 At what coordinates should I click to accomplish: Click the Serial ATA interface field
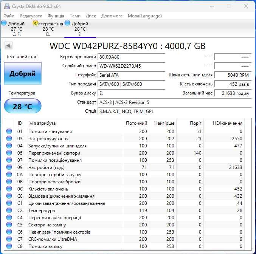click(x=132, y=75)
